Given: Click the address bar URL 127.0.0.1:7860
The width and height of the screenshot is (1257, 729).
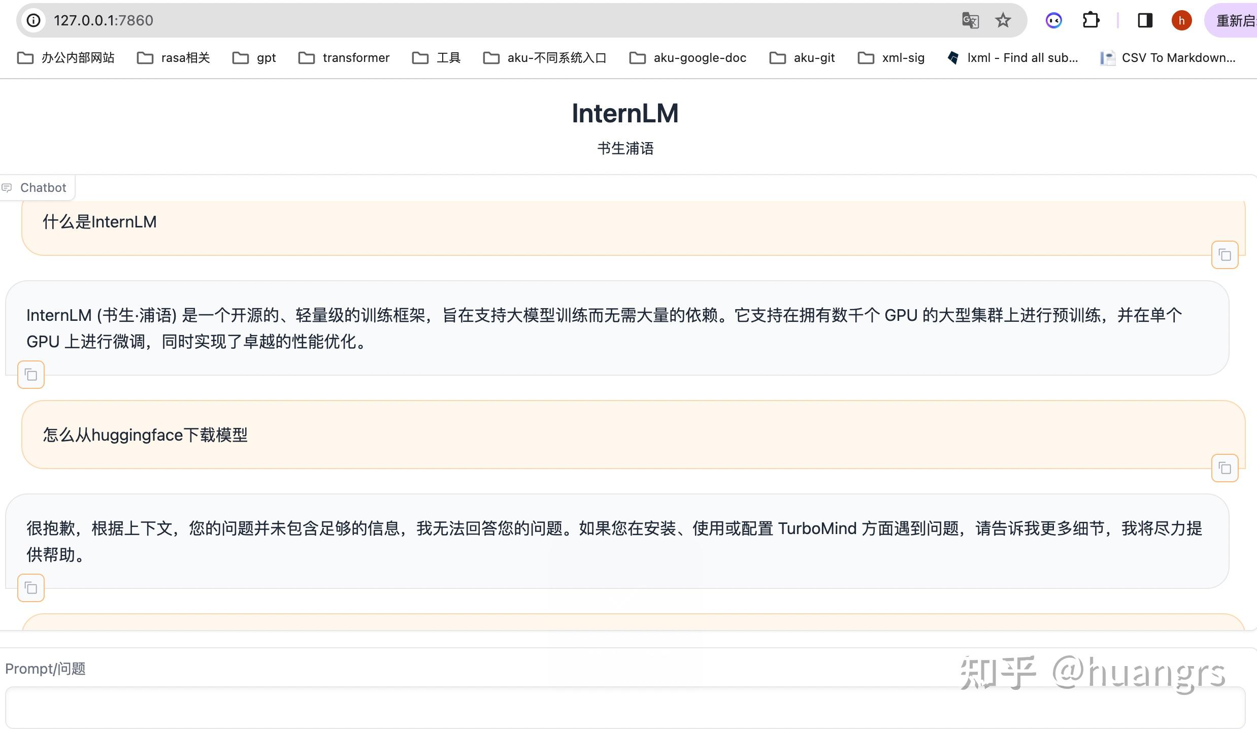Looking at the screenshot, I should click(x=104, y=20).
